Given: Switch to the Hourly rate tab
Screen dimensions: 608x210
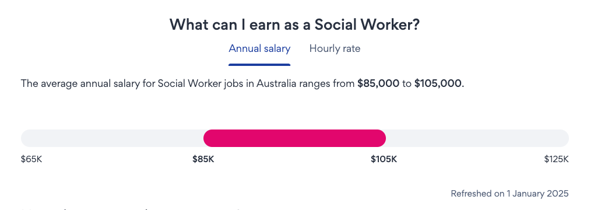Looking at the screenshot, I should coord(335,48).
